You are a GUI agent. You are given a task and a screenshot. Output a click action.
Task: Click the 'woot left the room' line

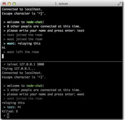point(21,52)
